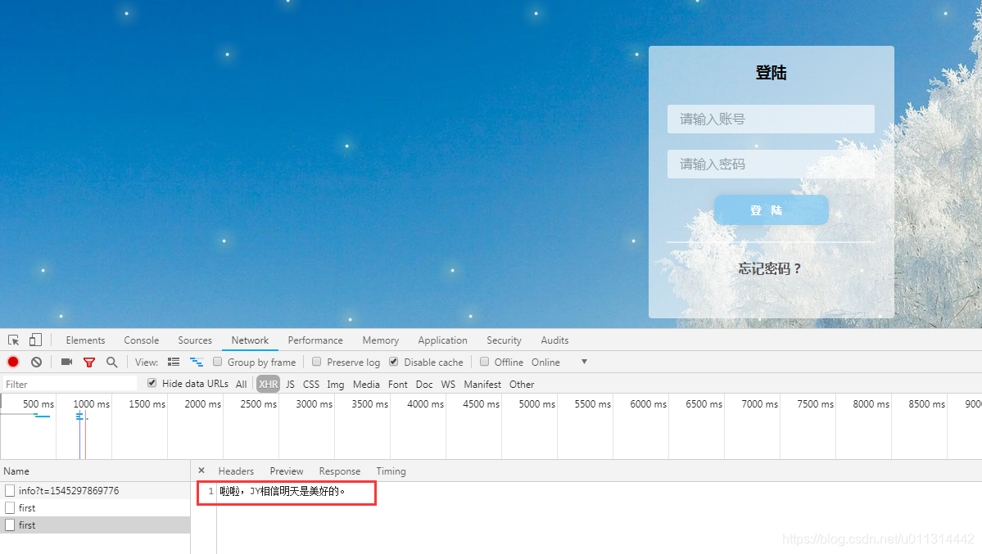This screenshot has width=982, height=554.
Task: Uncheck Disable cache
Action: point(393,362)
